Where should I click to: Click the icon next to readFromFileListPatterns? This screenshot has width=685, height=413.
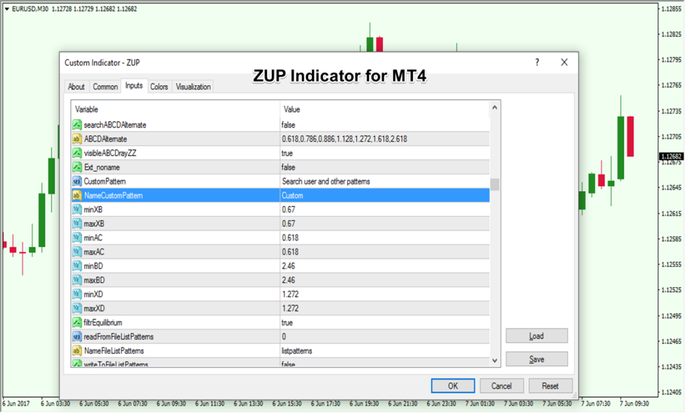pyautogui.click(x=77, y=336)
